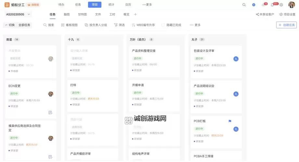Open the notification bell

273,5
